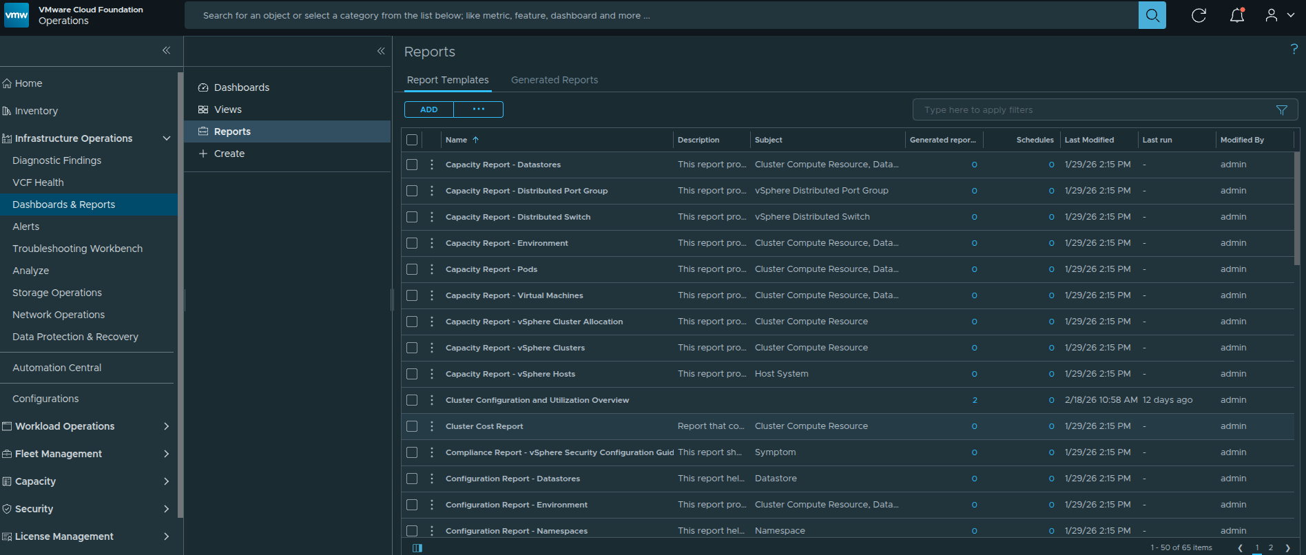Image resolution: width=1306 pixels, height=555 pixels.
Task: Collapse the secondary Dashboards panel
Action: tap(381, 51)
